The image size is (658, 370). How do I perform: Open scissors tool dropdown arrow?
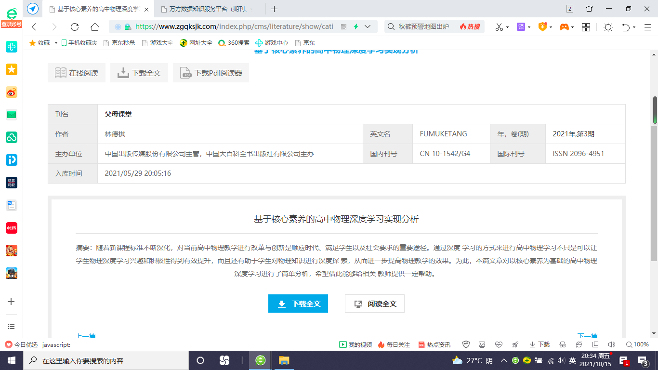tap(507, 27)
